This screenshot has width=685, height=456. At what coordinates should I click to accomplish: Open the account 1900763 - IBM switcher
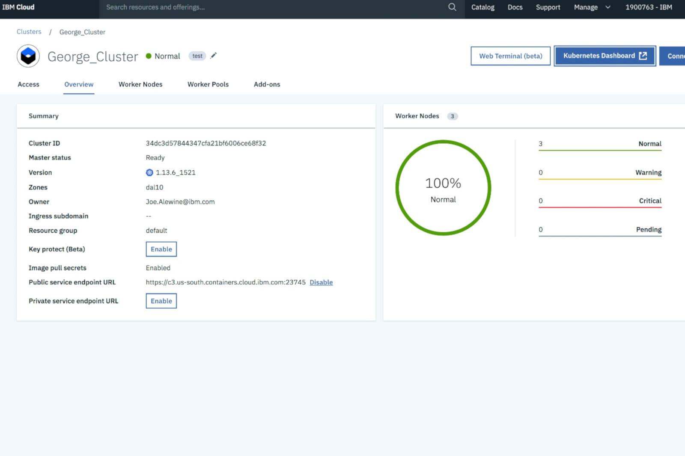point(648,7)
